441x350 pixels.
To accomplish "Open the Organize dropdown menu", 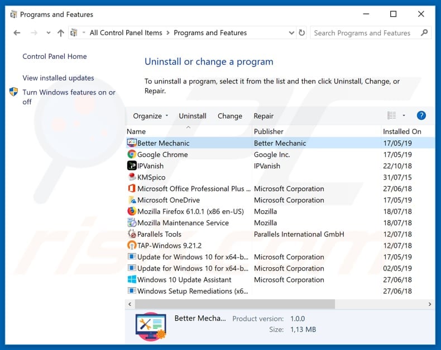I will point(151,116).
